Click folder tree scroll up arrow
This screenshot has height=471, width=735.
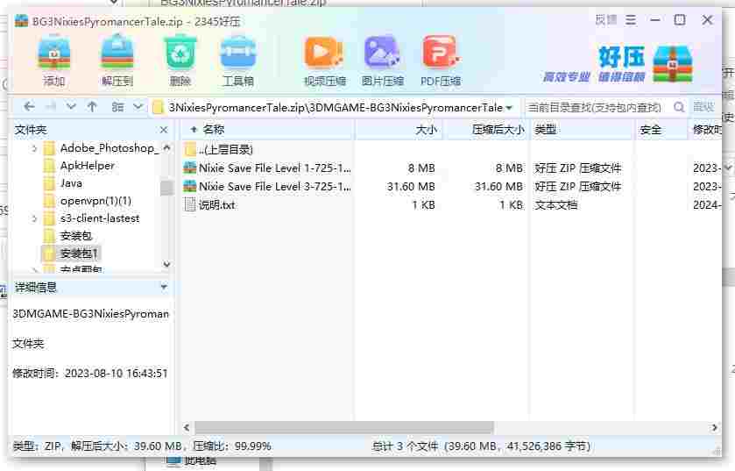(166, 147)
